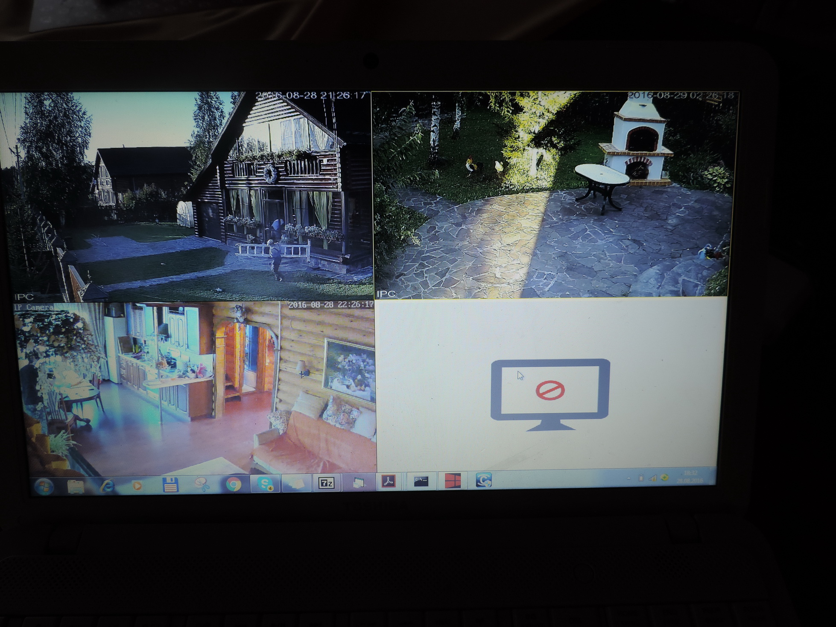Click the no-video monitor icon

coord(550,395)
